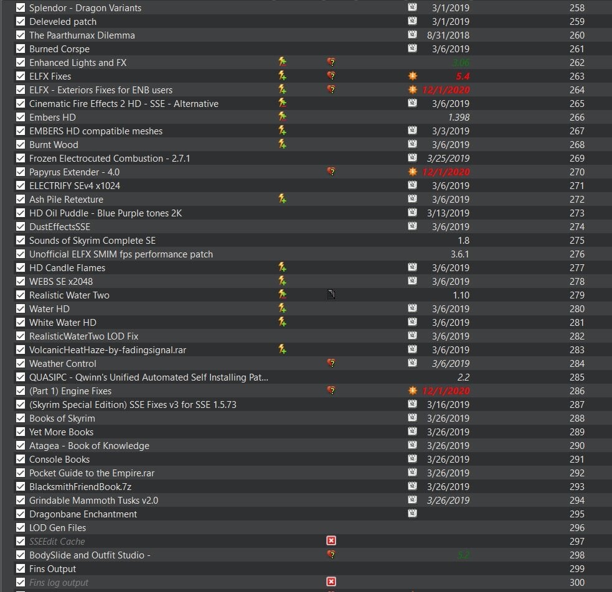The image size is (612, 592).
Task: Select Atagea - Book of Knowledge entry
Action: (90, 445)
